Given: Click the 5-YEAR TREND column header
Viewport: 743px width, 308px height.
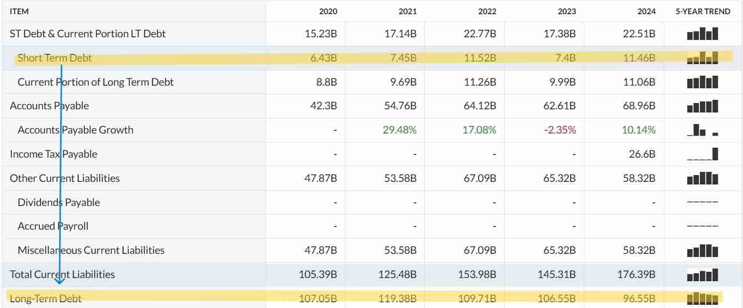Looking at the screenshot, I should (703, 12).
